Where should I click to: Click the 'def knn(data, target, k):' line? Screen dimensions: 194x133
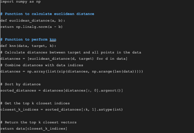pos(28,46)
